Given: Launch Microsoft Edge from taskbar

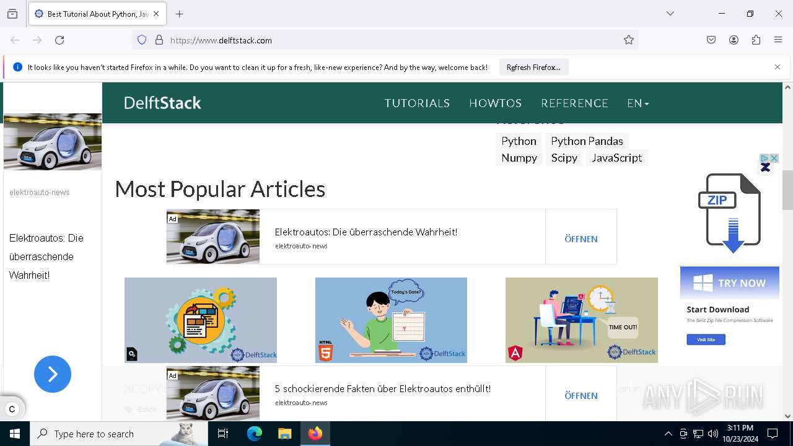Looking at the screenshot, I should (255, 434).
